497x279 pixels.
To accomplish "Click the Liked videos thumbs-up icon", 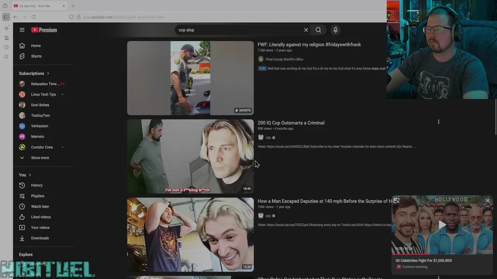I will (x=22, y=217).
